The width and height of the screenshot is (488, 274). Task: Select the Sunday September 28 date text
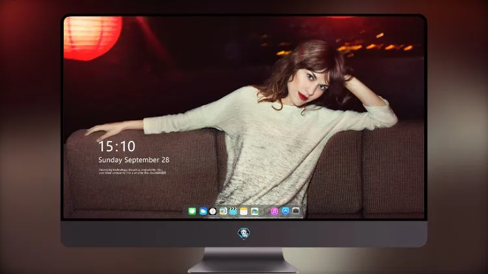(x=134, y=160)
